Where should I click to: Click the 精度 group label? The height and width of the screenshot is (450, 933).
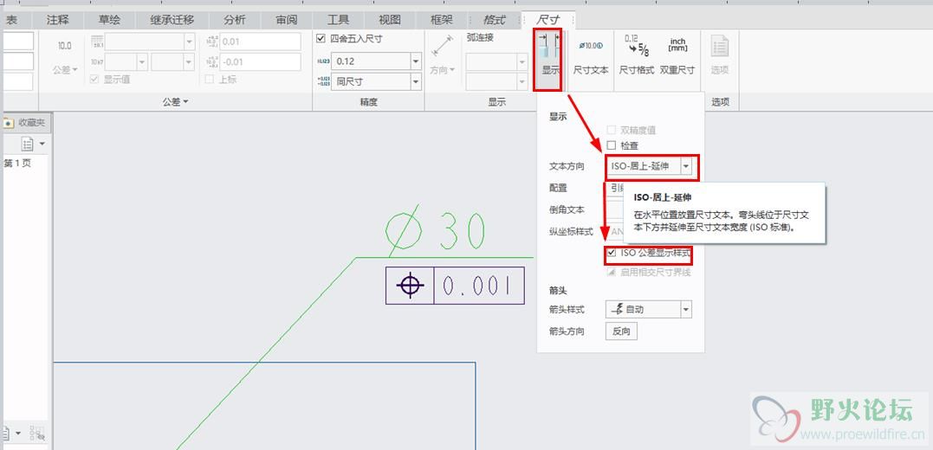(x=368, y=102)
